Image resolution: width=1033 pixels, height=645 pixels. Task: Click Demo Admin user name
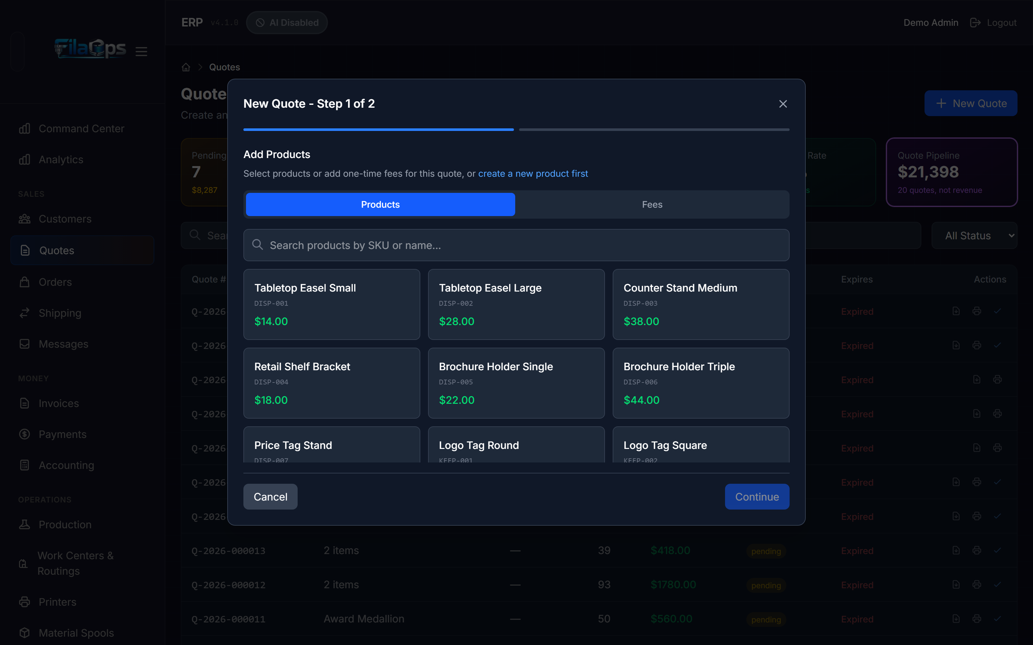931,23
